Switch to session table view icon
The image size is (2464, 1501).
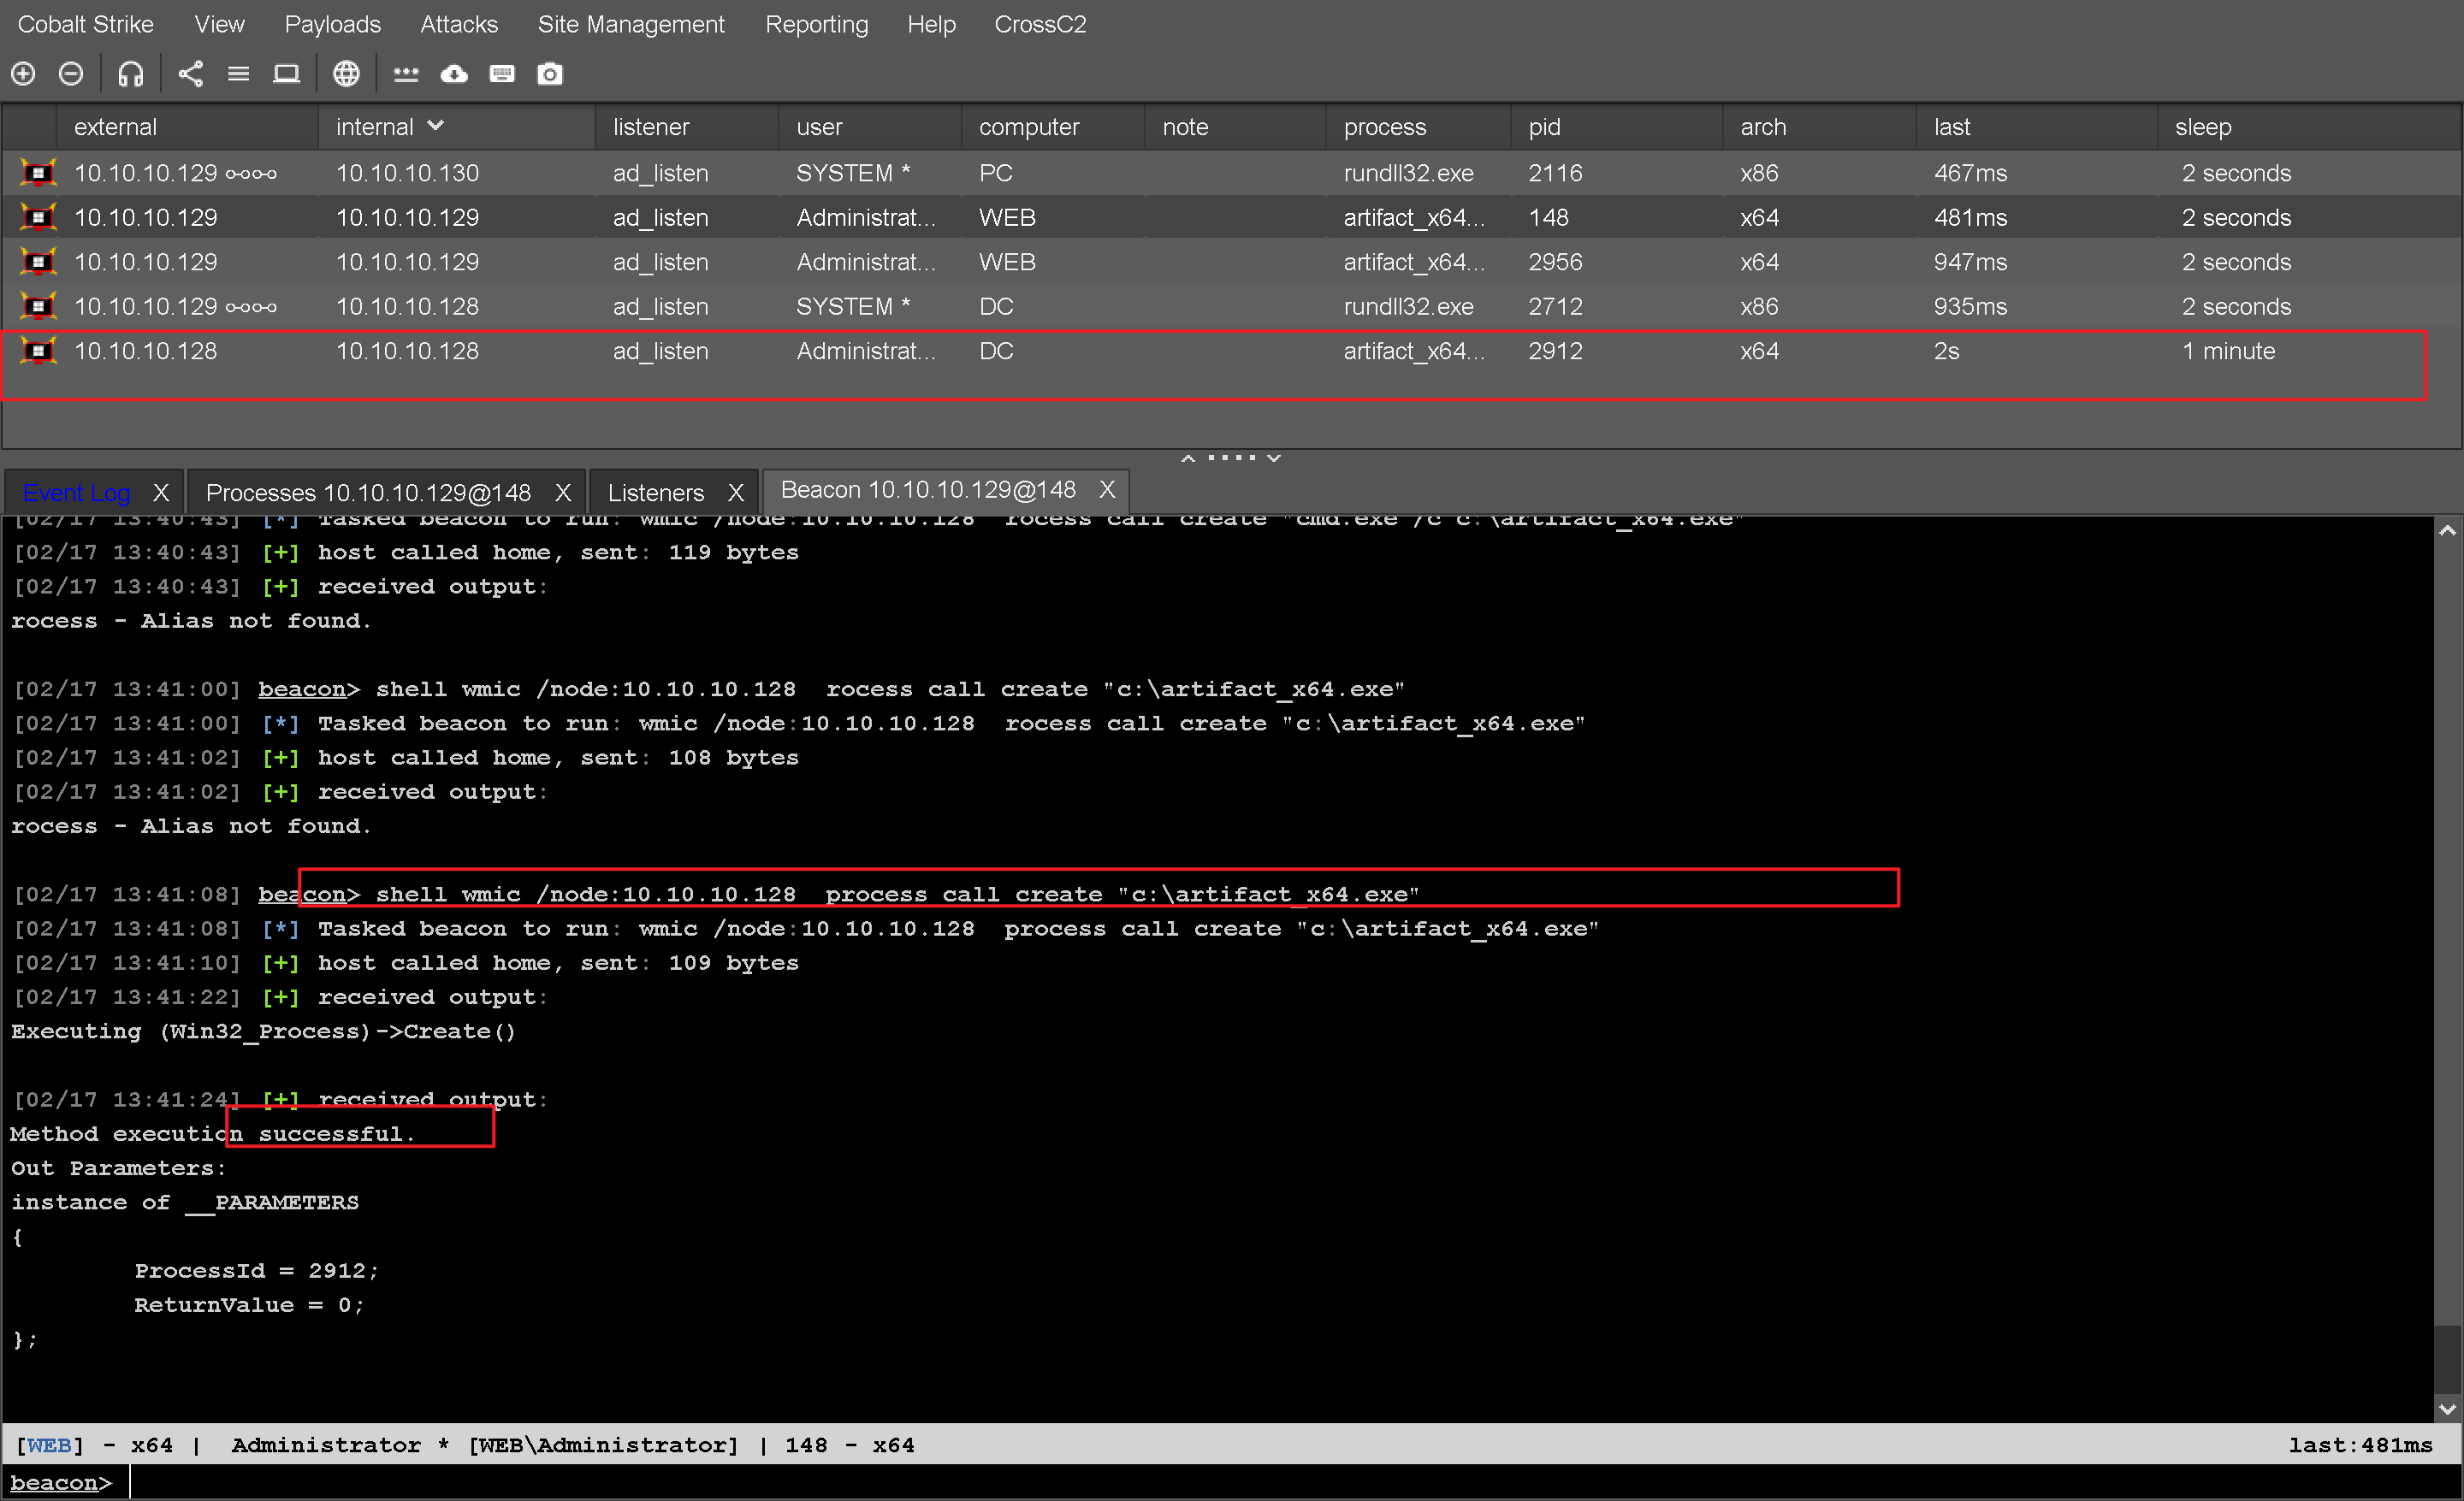coord(238,74)
